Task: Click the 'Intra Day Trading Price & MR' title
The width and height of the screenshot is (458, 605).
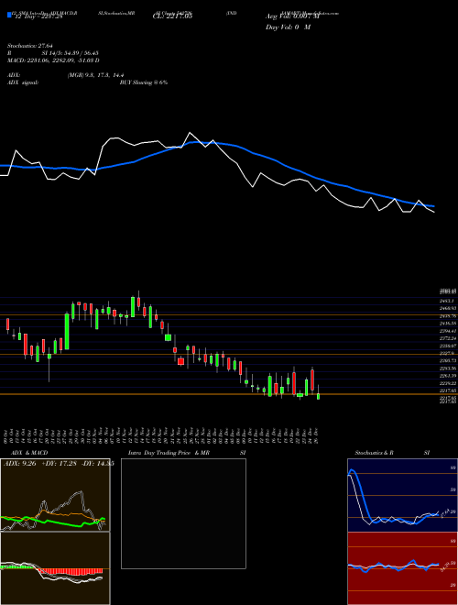Action: pyautogui.click(x=169, y=453)
